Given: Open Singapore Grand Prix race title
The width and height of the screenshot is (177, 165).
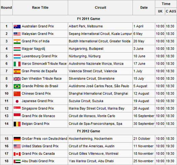Looking at the screenshot, I should click(x=38, y=109).
